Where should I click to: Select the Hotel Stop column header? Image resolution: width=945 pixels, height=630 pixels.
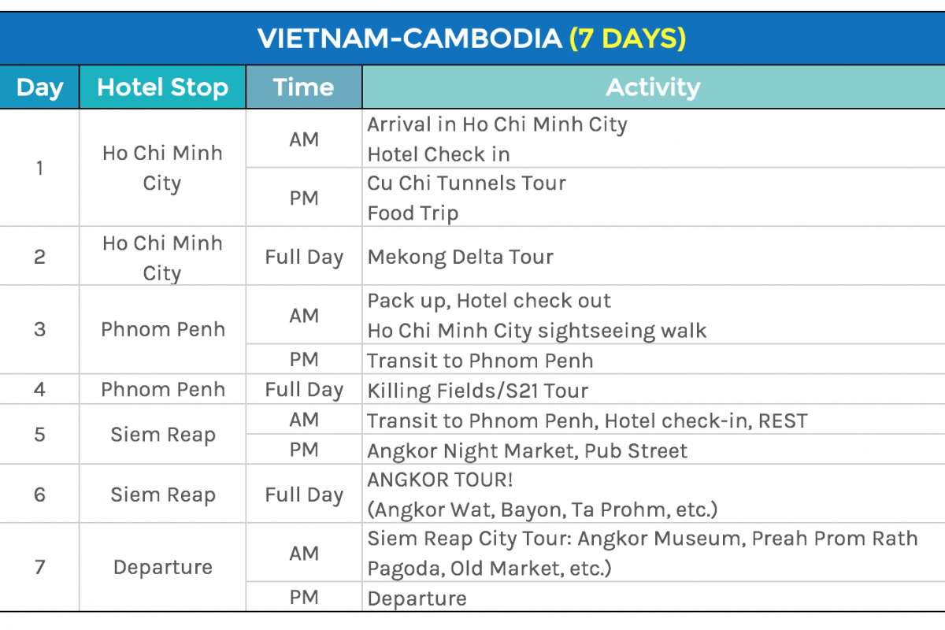162,87
